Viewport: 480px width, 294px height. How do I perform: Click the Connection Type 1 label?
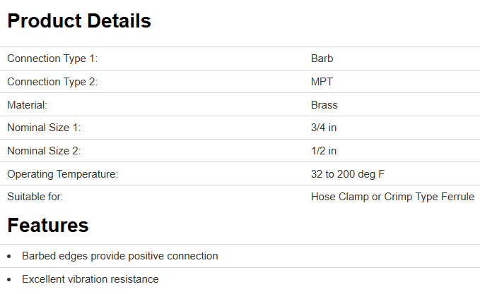click(52, 59)
